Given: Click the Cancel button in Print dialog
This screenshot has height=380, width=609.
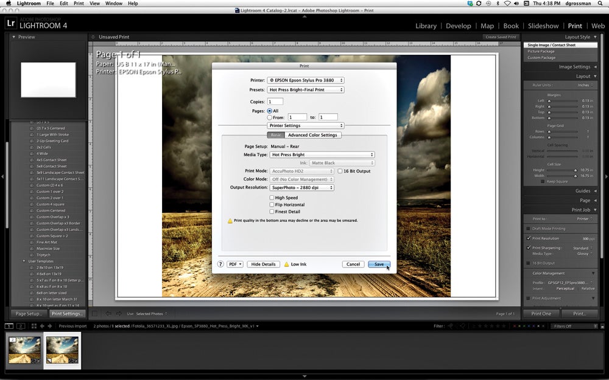Looking at the screenshot, I should [353, 264].
